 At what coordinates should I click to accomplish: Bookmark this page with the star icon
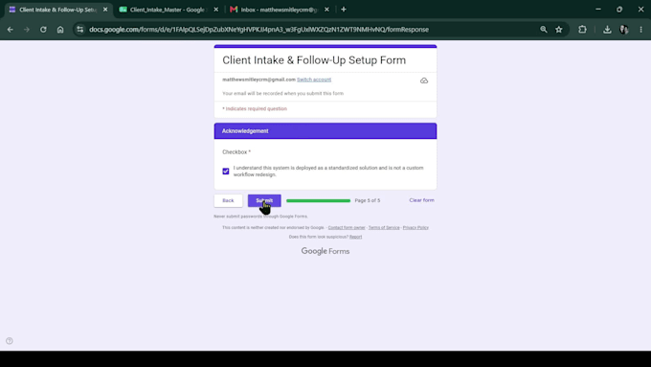559,30
